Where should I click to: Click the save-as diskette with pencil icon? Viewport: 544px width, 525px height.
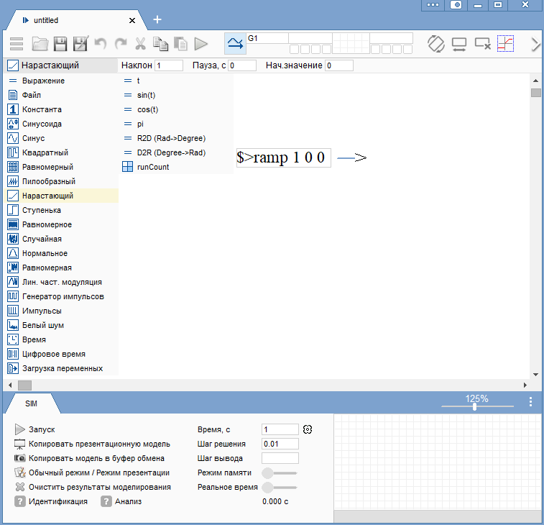coord(80,44)
